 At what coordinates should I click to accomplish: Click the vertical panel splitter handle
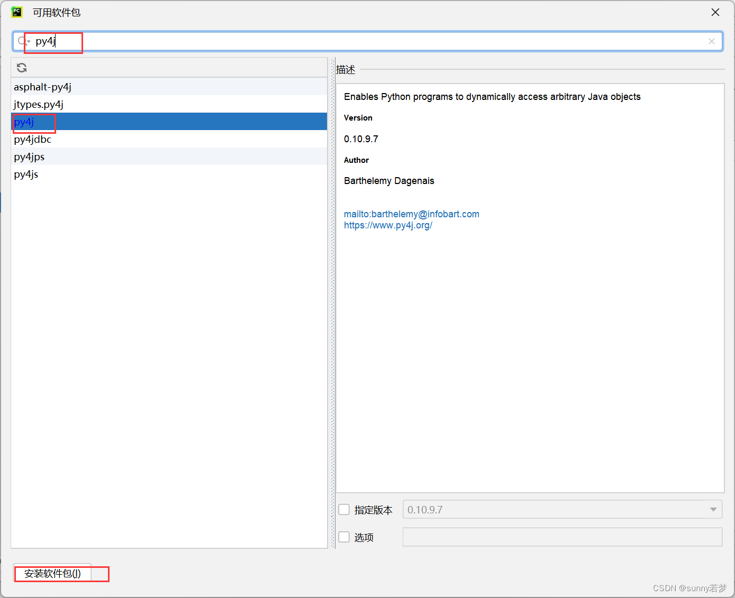tap(332, 302)
